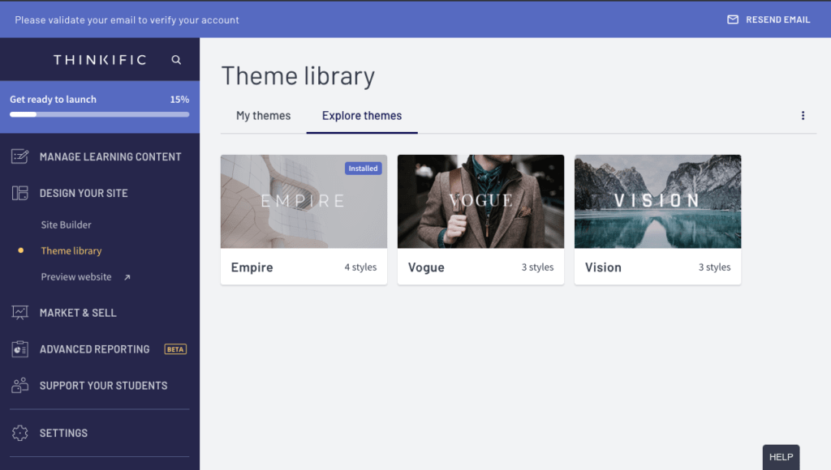
Task: Open the three-dot options menu near the tabs
Action: click(803, 115)
